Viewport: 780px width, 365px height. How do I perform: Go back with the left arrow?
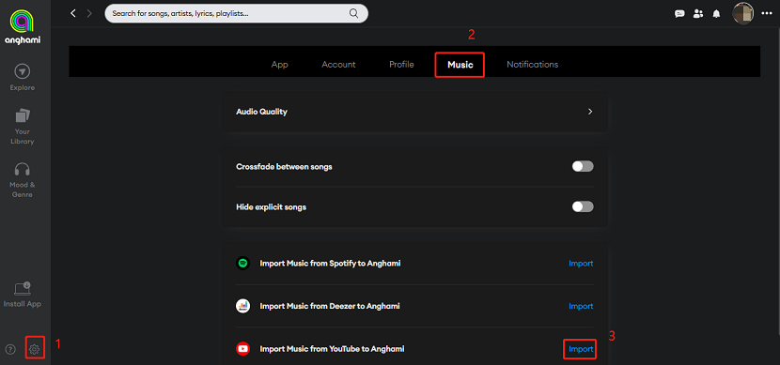73,13
